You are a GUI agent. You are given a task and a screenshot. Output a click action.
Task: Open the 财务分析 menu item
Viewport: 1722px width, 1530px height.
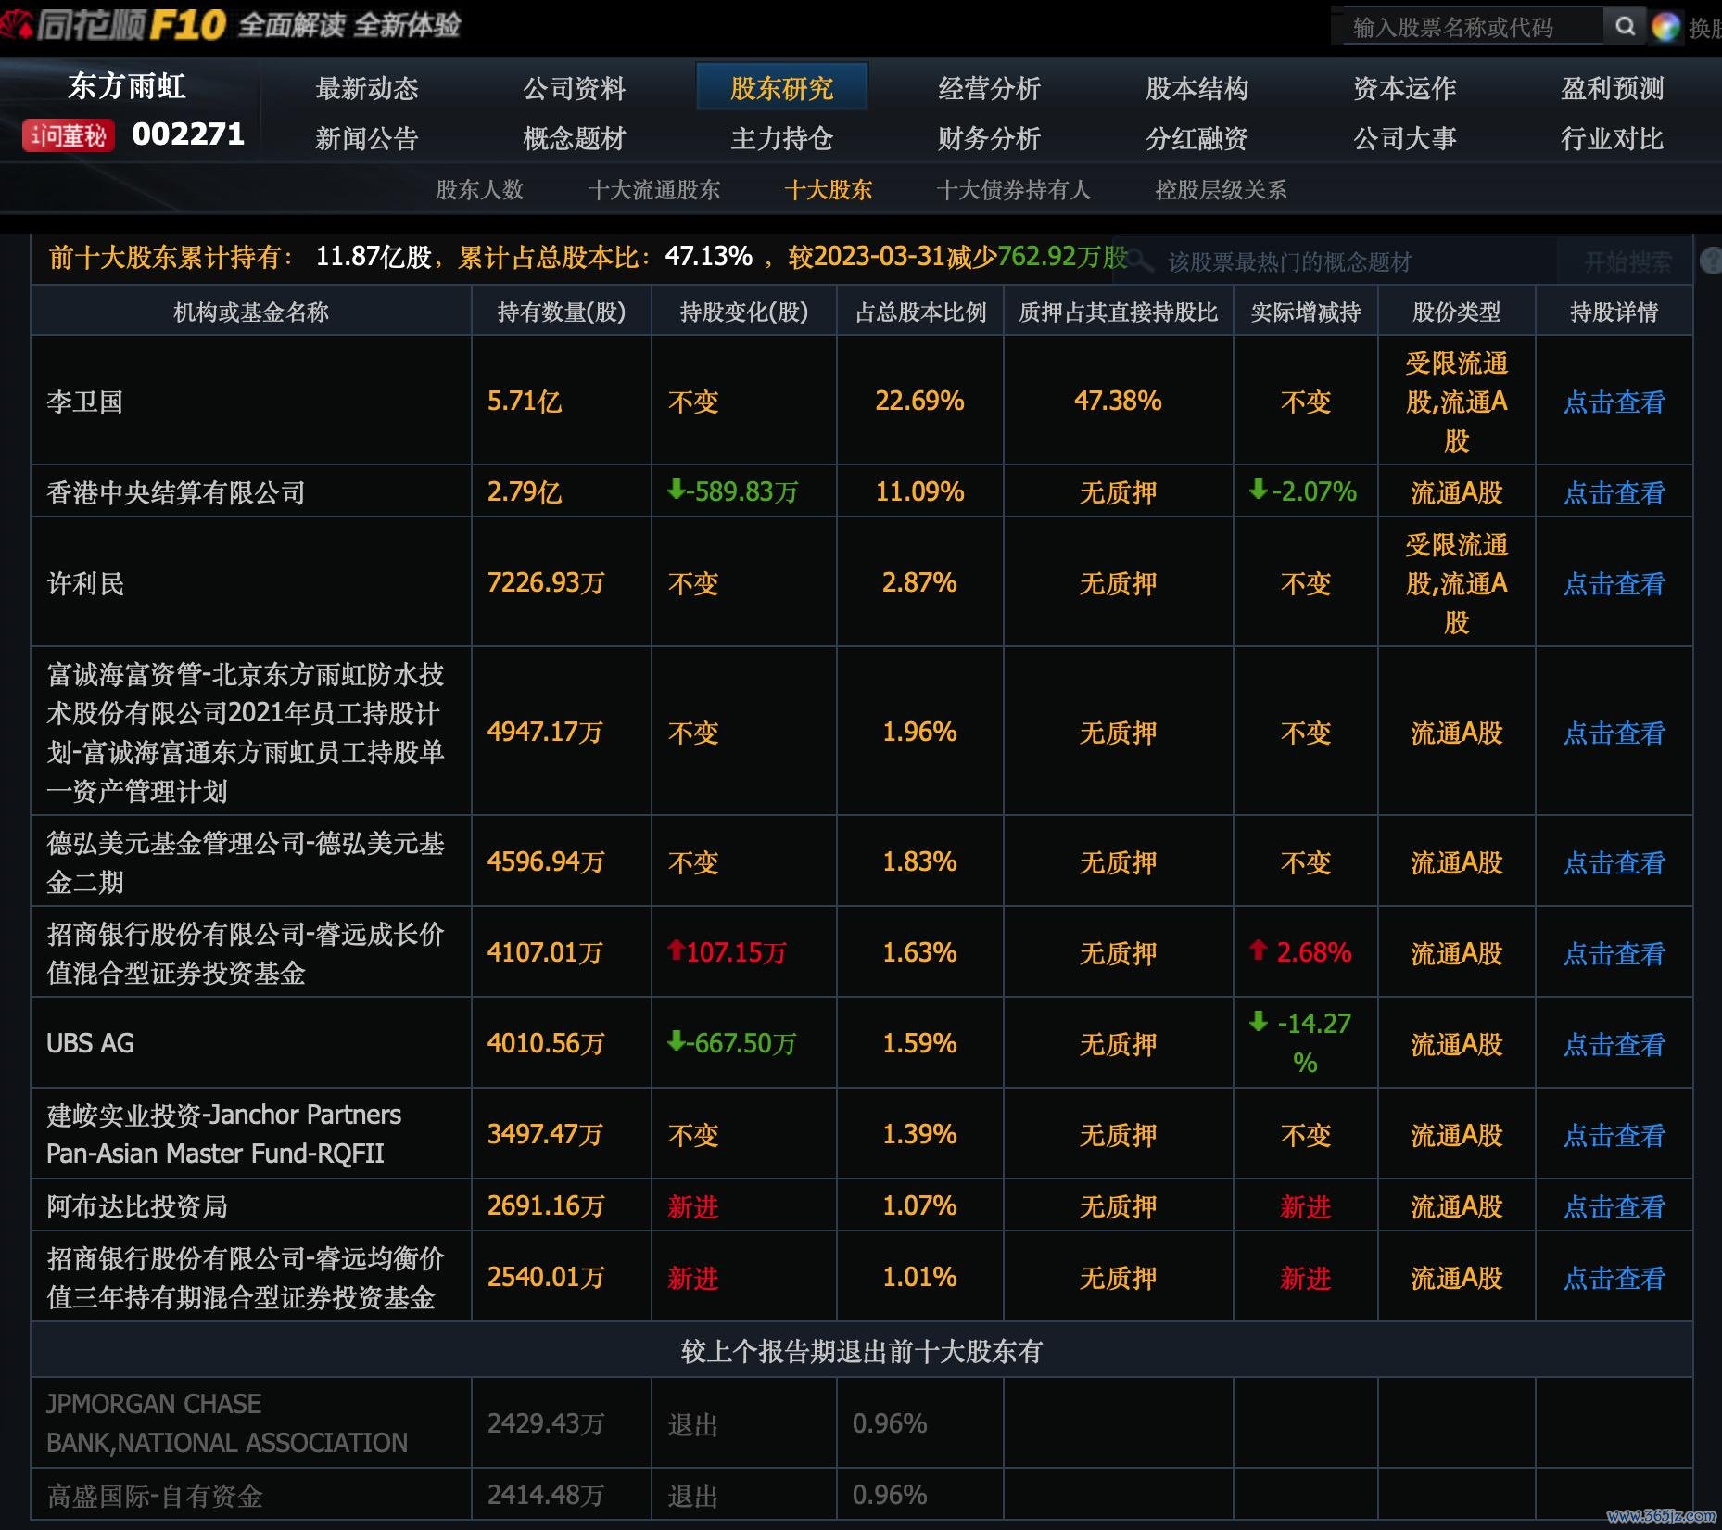click(x=989, y=139)
